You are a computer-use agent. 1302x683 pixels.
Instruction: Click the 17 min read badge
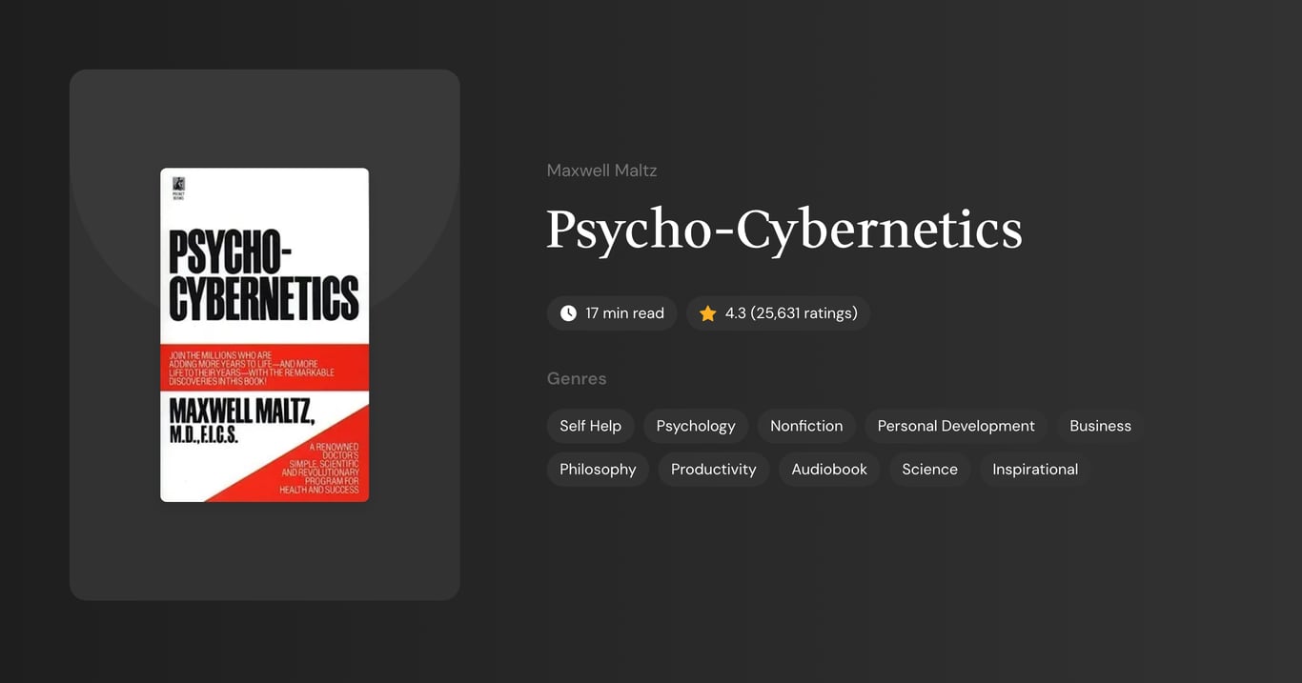coord(612,312)
